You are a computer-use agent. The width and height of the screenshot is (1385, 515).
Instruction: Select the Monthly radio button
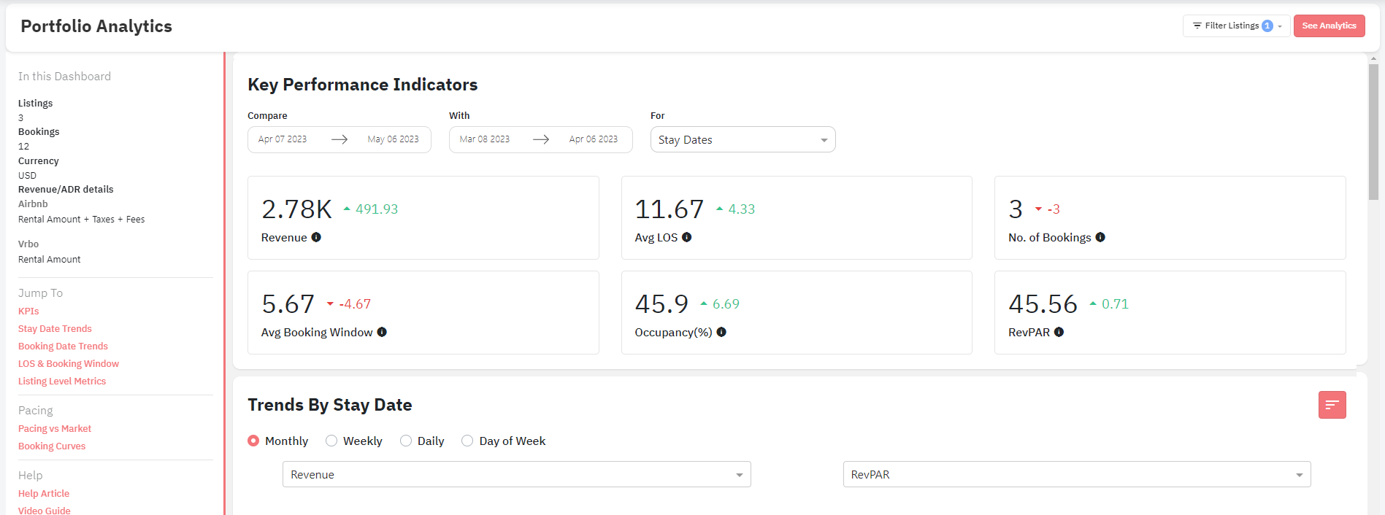pyautogui.click(x=253, y=441)
